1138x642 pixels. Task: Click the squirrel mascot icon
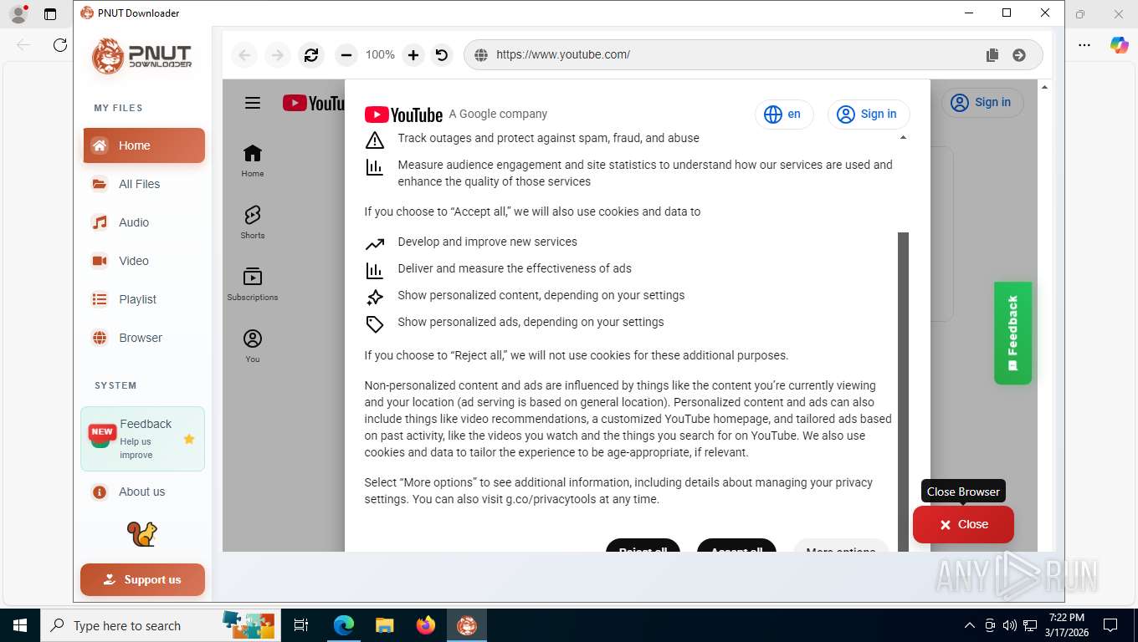pyautogui.click(x=142, y=534)
